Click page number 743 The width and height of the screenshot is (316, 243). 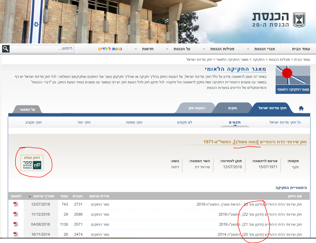tap(65, 204)
